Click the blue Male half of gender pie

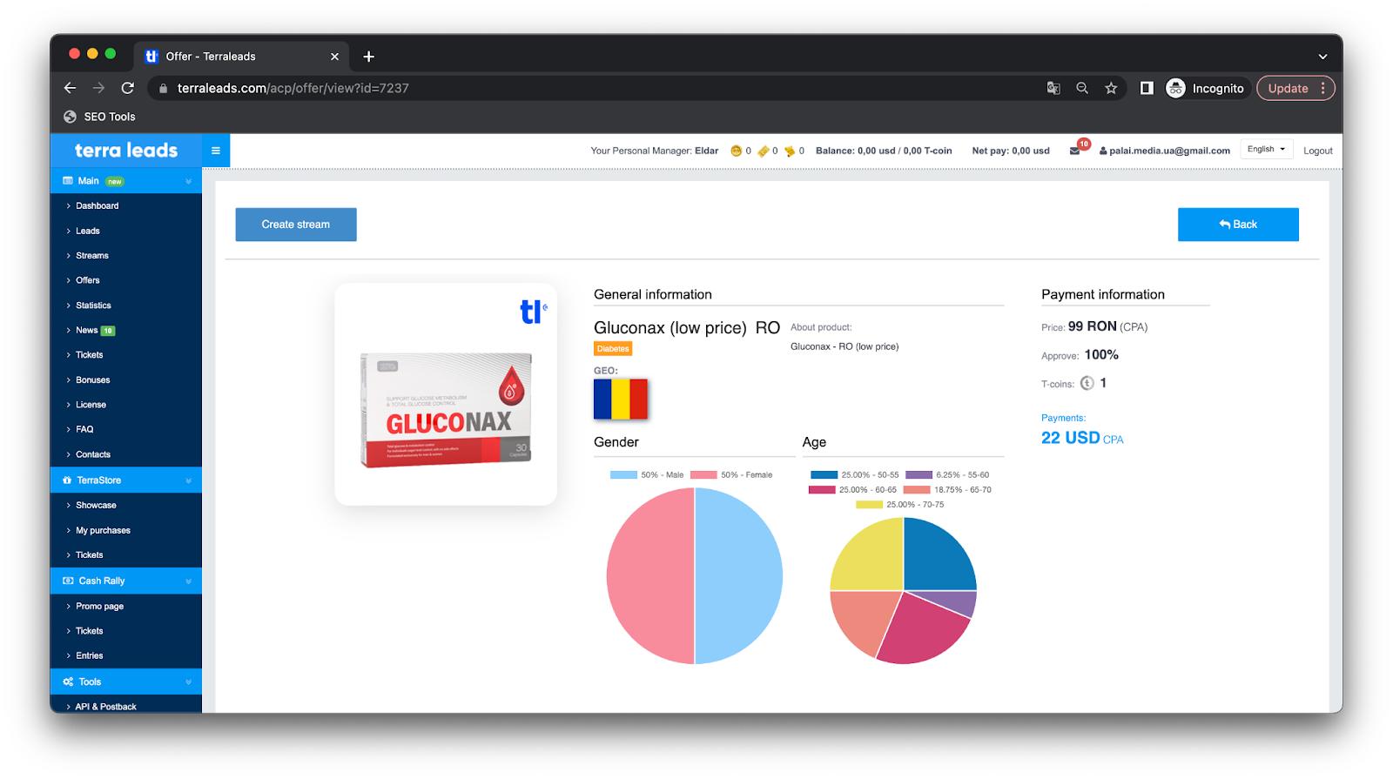click(738, 576)
